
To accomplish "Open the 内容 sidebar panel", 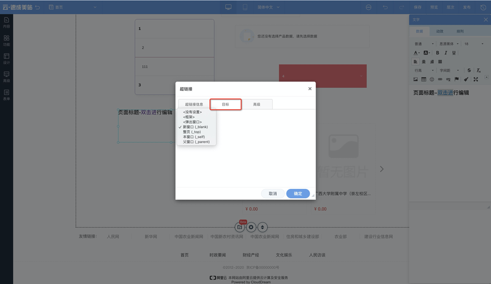I will [6, 23].
